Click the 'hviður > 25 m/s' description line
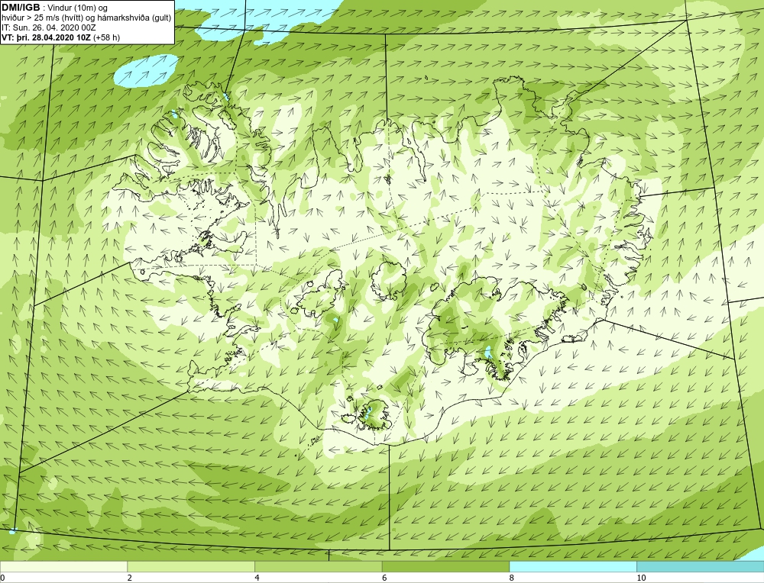 pyautogui.click(x=86, y=18)
